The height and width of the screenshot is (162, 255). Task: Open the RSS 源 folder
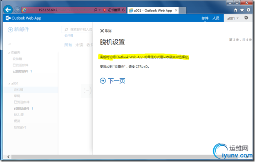click(x=19, y=115)
